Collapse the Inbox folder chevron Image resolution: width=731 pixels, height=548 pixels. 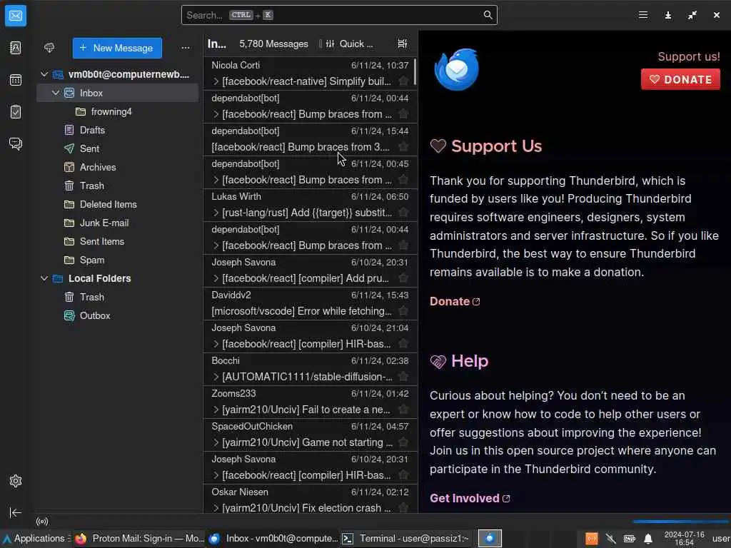(56, 93)
